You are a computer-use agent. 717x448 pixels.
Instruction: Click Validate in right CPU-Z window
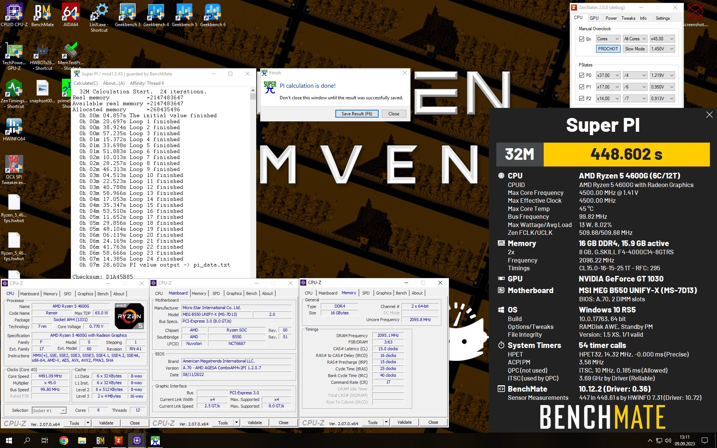click(404, 422)
